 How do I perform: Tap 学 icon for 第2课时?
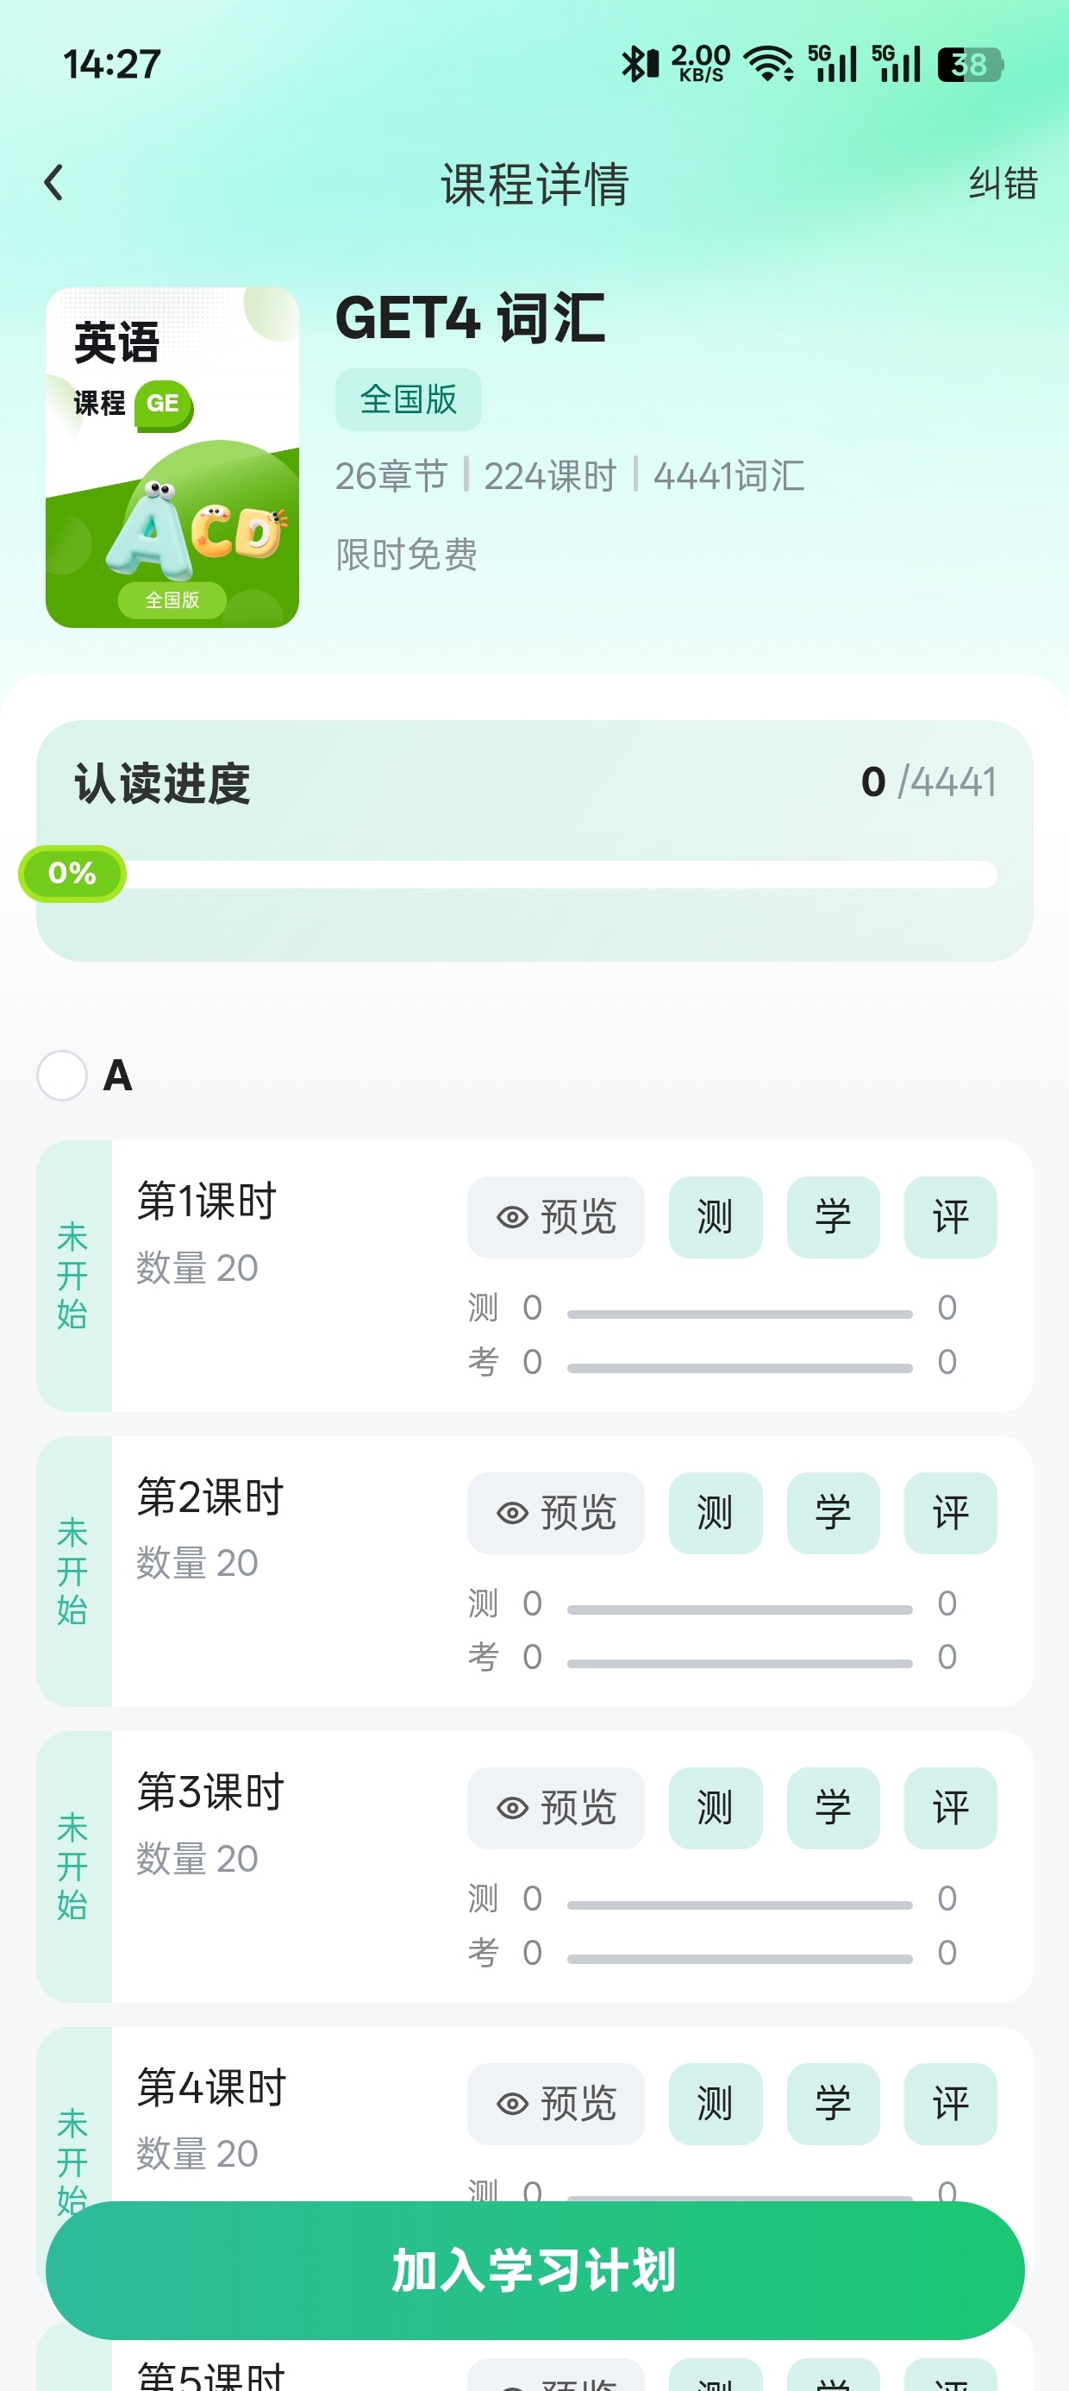coord(834,1512)
